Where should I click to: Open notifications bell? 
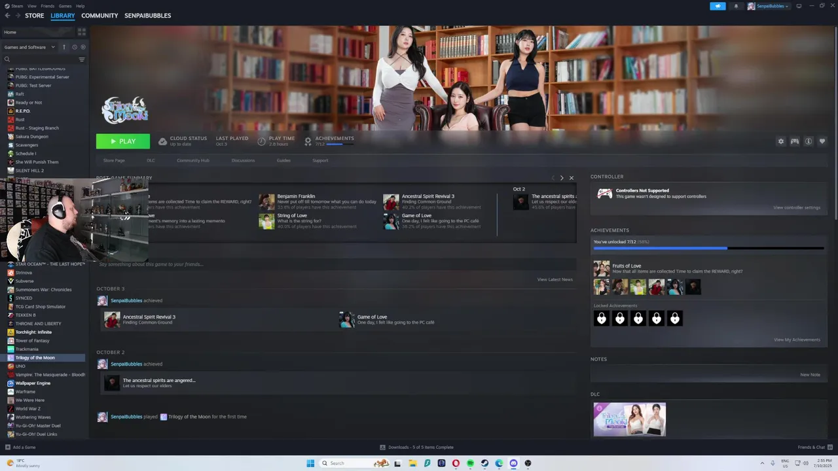coord(736,6)
